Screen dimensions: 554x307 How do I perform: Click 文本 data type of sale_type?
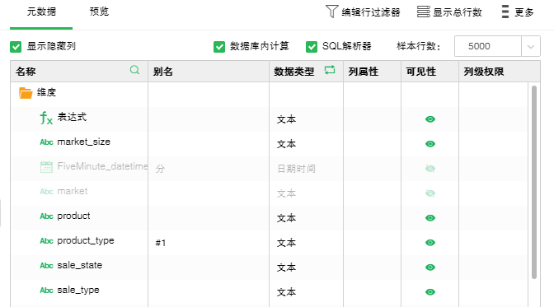click(286, 292)
